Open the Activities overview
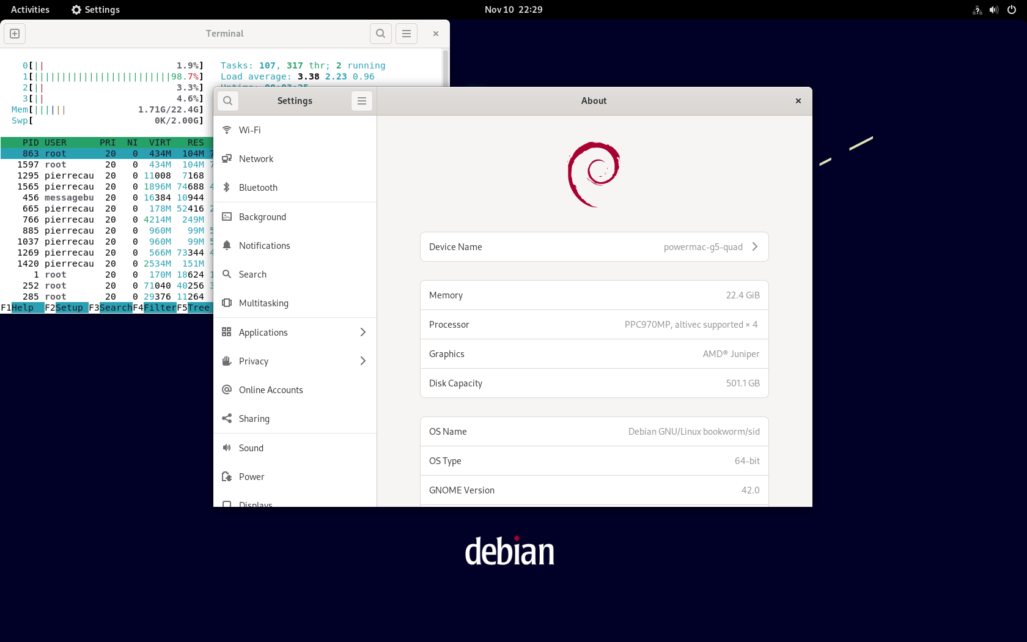 tap(30, 10)
